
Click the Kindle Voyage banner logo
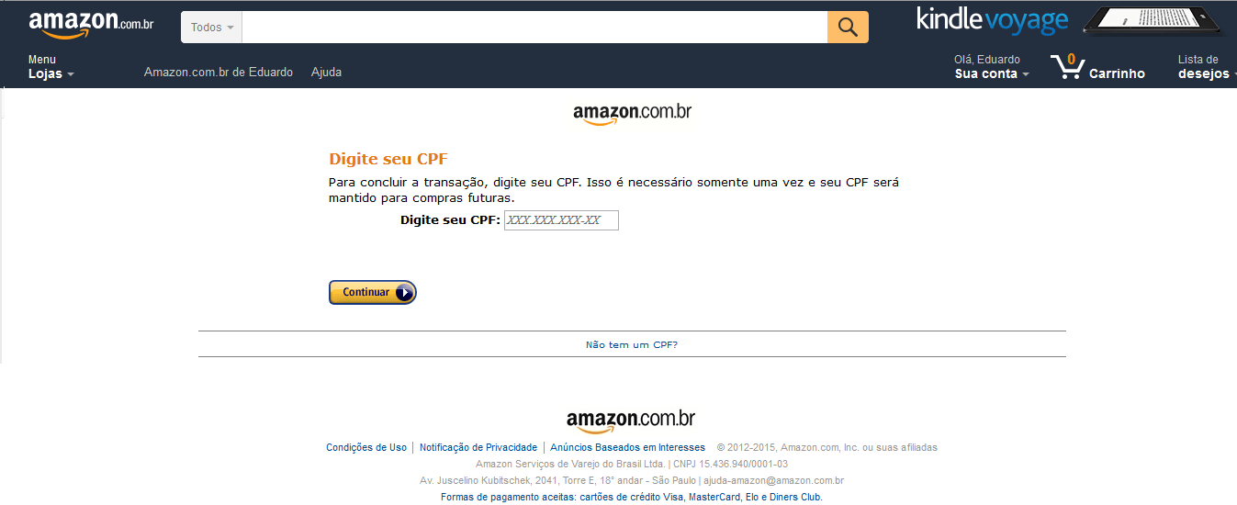click(x=992, y=20)
